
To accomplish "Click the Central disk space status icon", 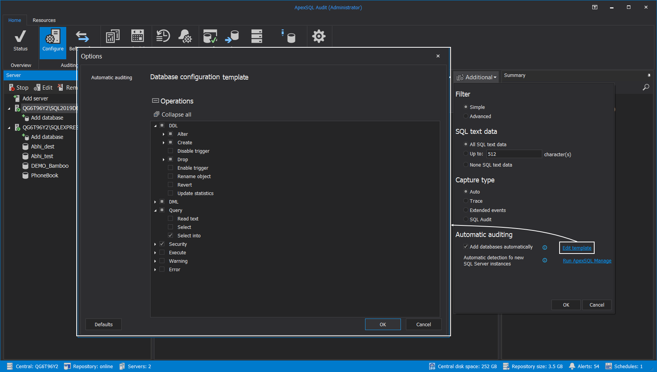I will click(432, 366).
